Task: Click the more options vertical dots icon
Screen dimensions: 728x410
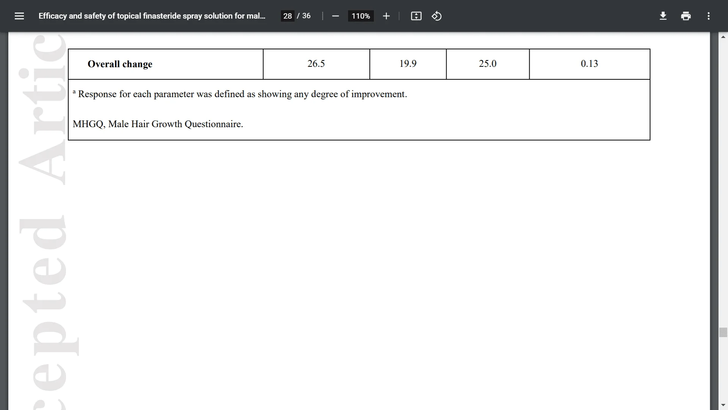Action: 709,16
